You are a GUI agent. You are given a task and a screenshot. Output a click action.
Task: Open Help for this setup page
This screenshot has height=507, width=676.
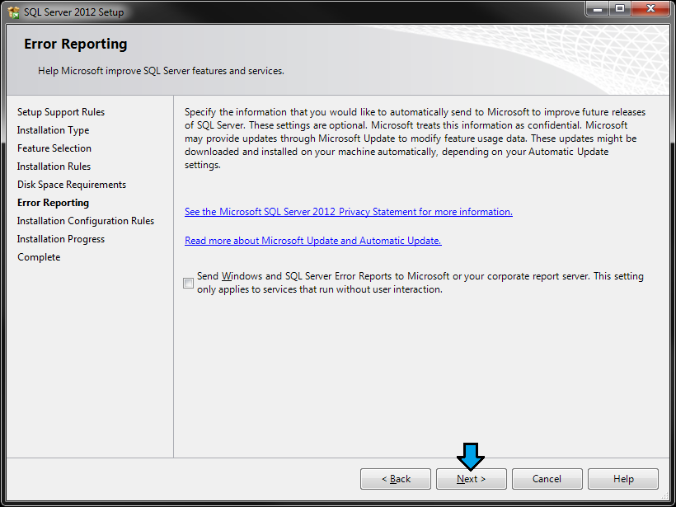pos(623,478)
